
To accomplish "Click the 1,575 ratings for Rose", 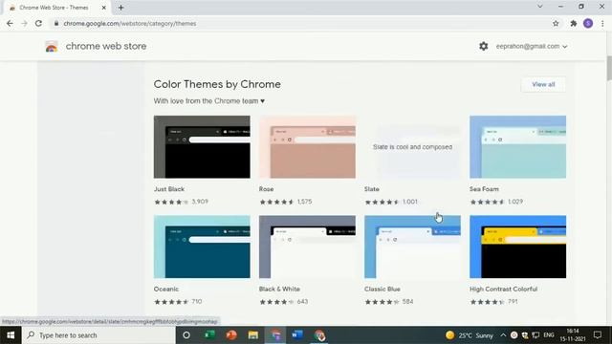I will coord(304,202).
